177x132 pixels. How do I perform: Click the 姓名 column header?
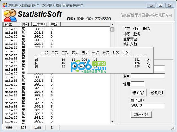(11, 25)
